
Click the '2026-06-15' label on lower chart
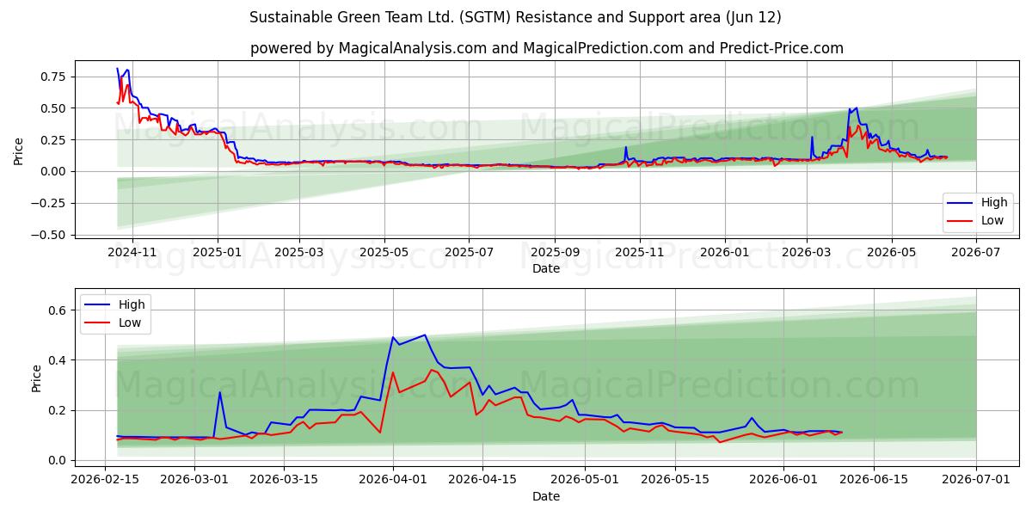click(874, 480)
